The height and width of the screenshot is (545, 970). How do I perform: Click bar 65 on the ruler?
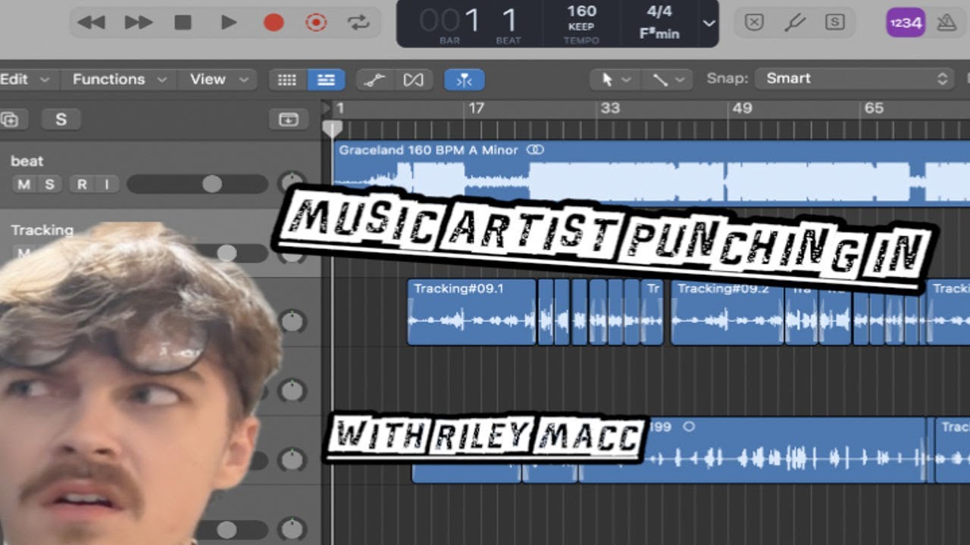coord(874,108)
